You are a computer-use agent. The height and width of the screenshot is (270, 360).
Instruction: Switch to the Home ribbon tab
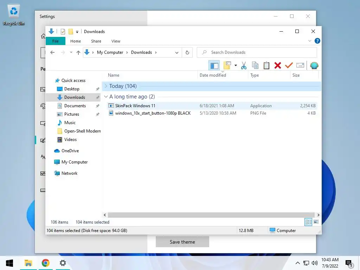[x=76, y=41]
